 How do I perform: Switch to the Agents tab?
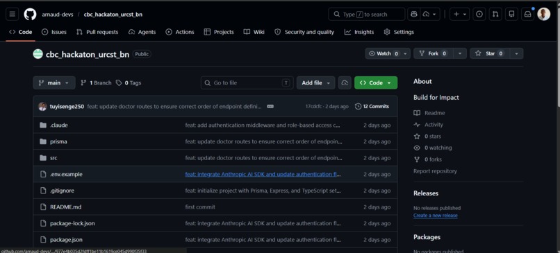click(x=142, y=32)
